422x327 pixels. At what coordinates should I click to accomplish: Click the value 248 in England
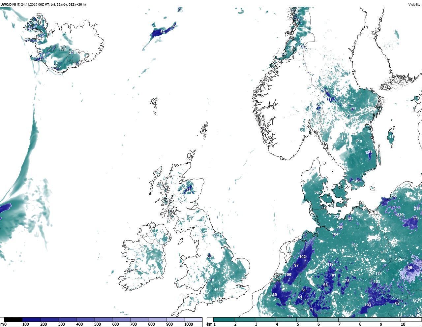[x=211, y=280]
